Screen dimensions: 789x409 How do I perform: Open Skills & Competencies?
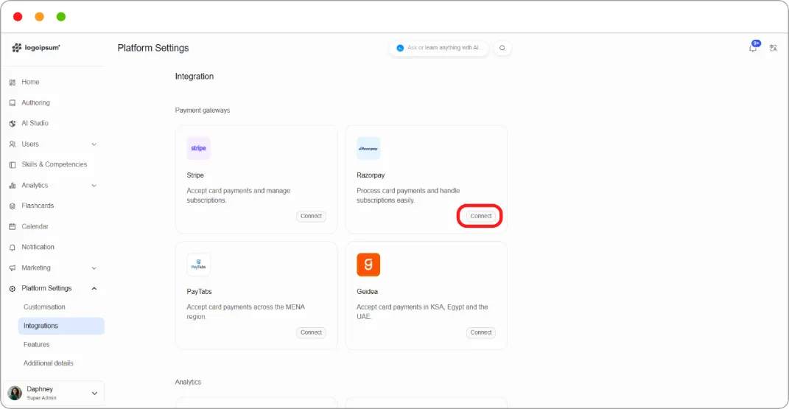tap(54, 164)
